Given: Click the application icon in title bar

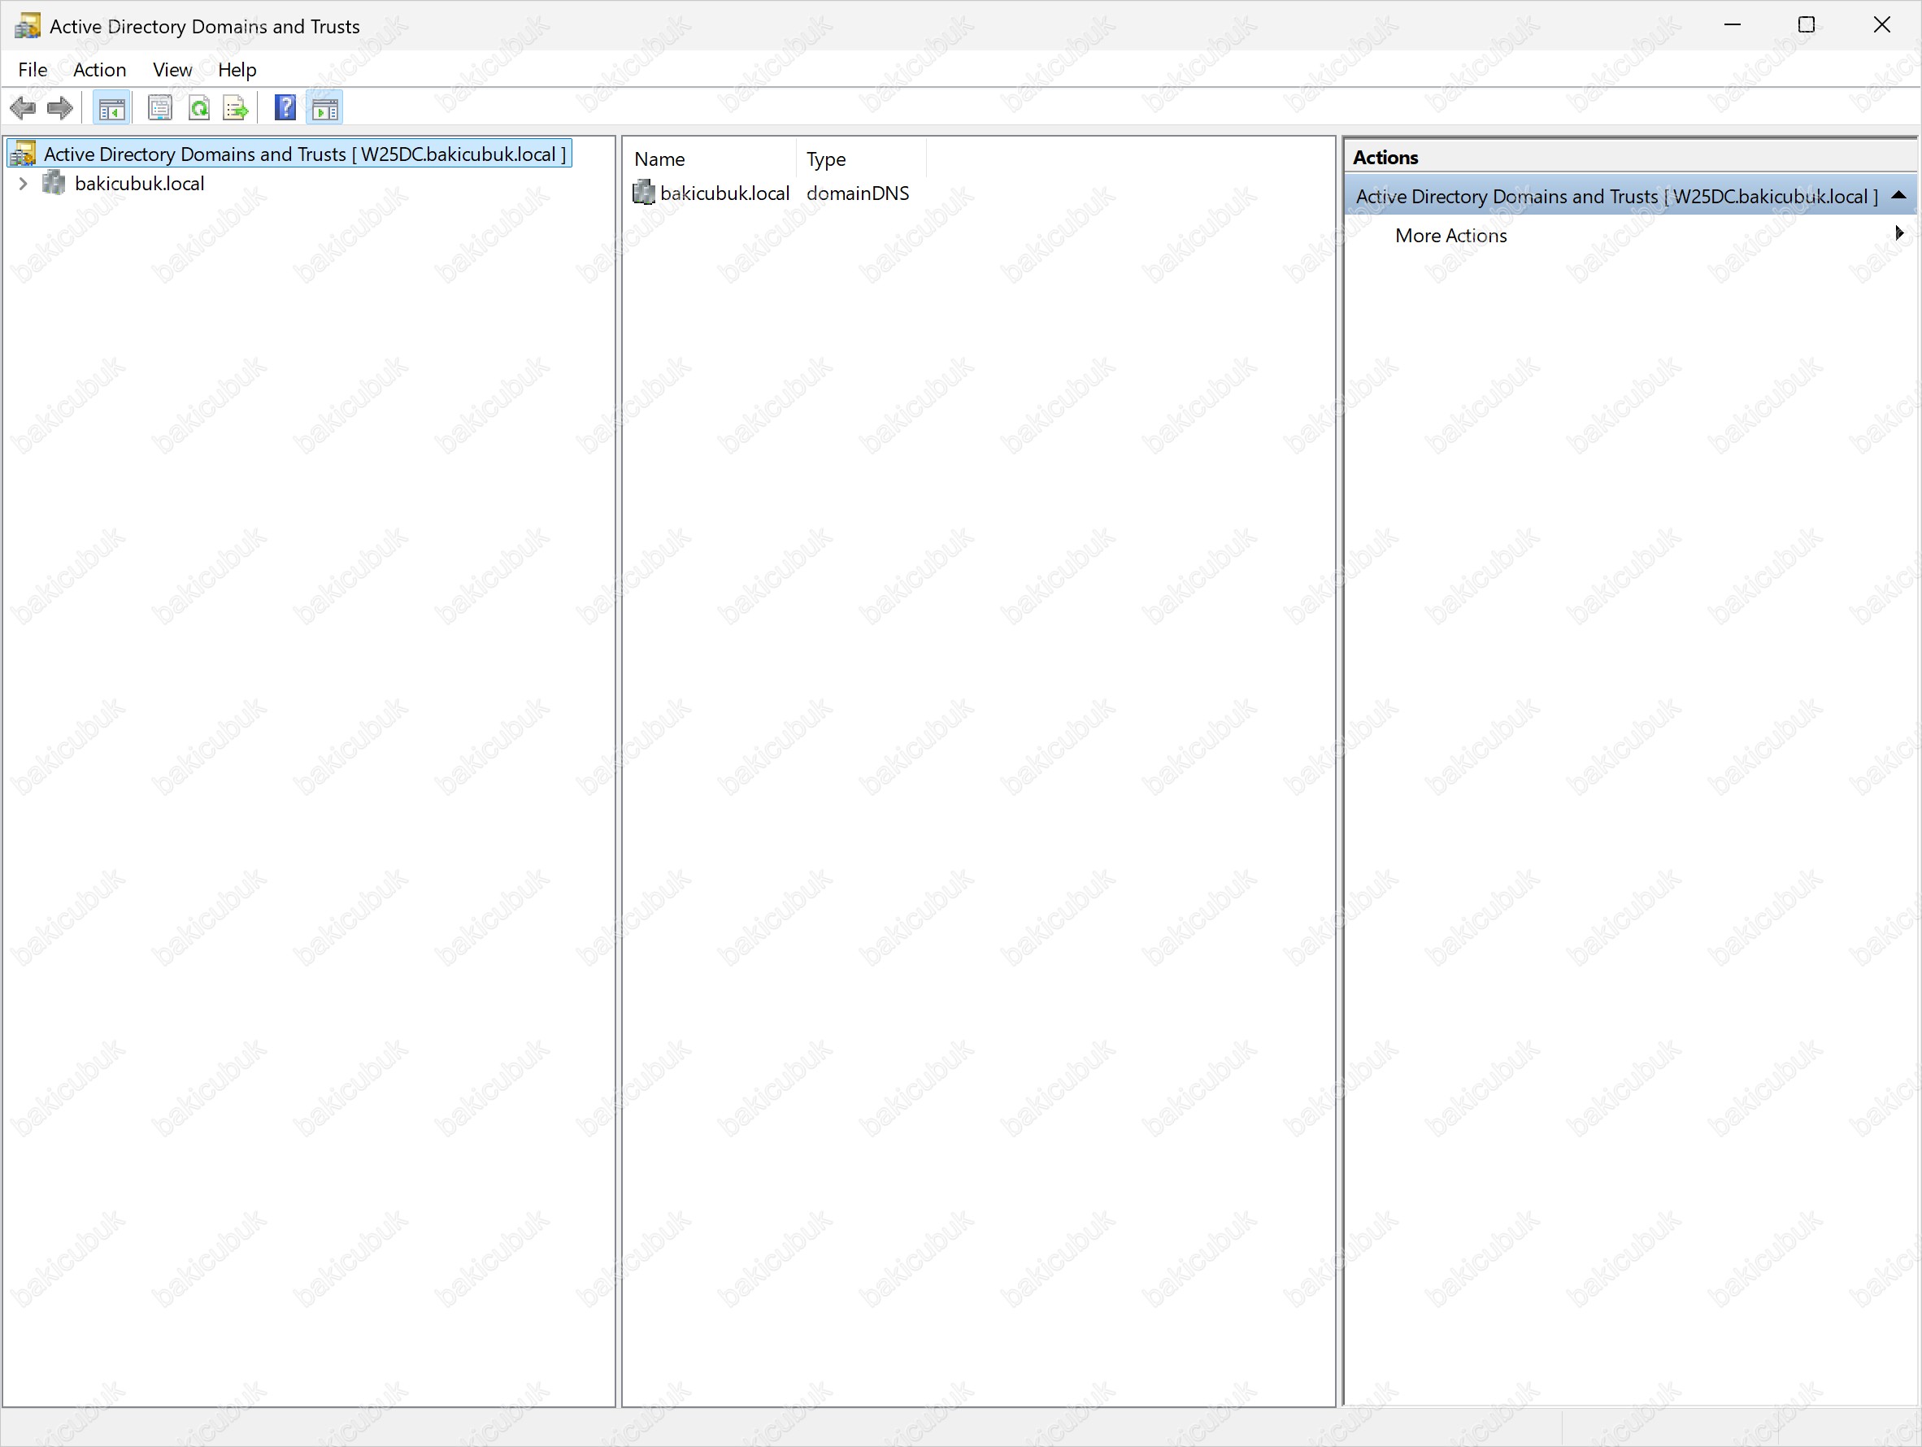Looking at the screenshot, I should click(27, 26).
